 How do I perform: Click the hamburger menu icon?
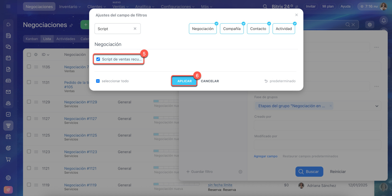pos(8,6)
